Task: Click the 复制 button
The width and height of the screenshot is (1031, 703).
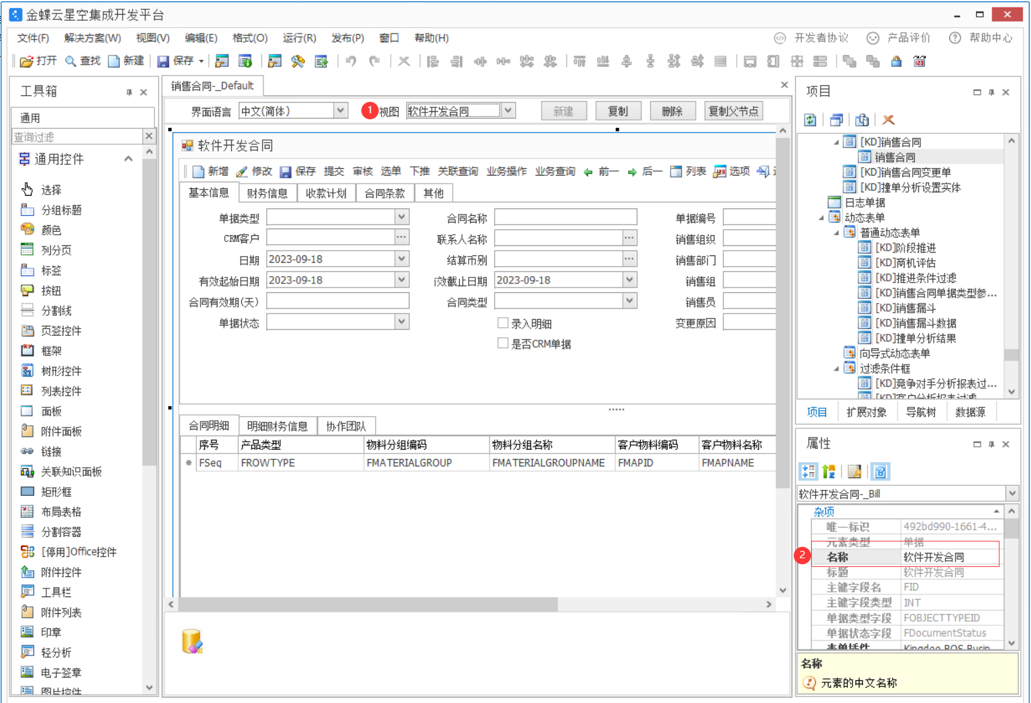Action: pos(618,111)
